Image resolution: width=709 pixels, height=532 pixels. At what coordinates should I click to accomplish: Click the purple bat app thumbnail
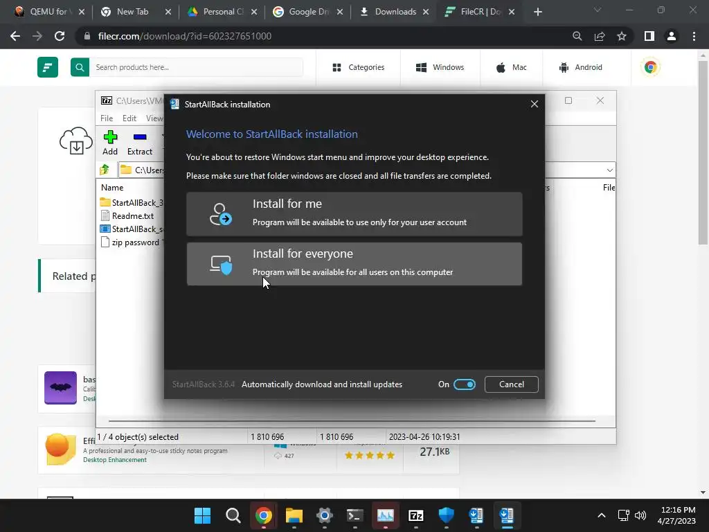click(x=61, y=388)
